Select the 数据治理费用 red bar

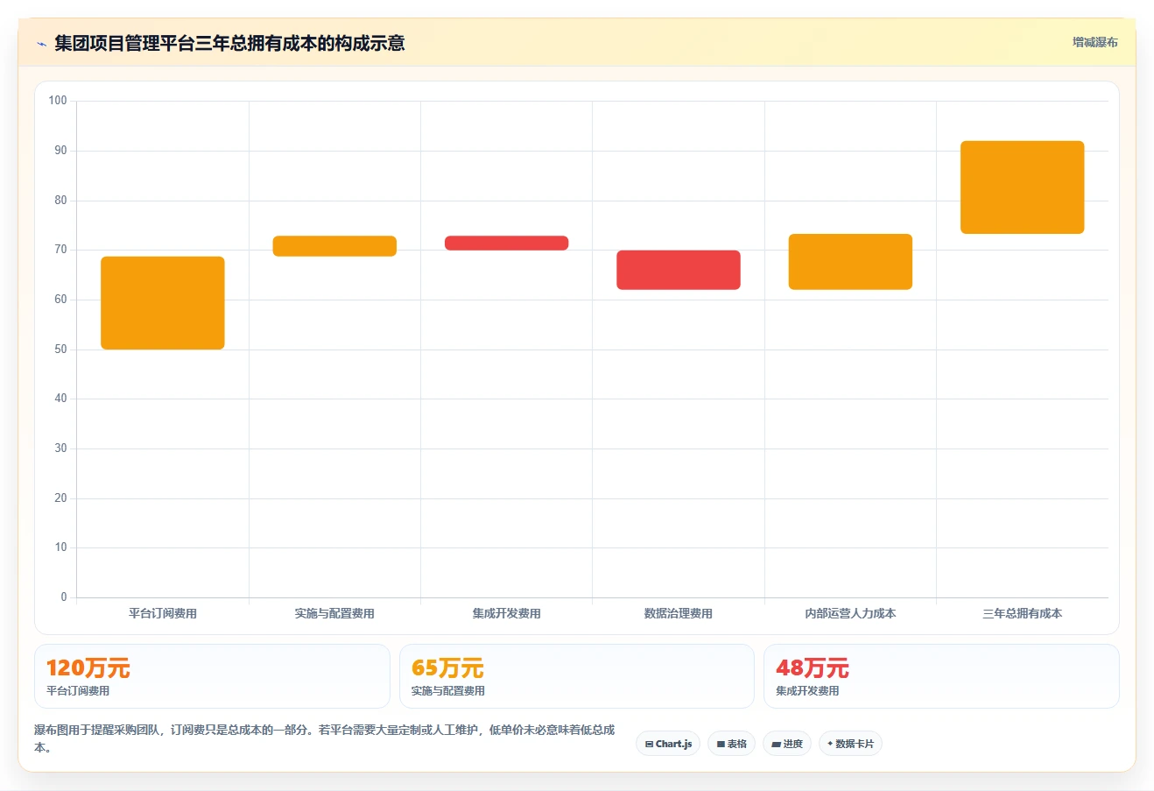[679, 270]
